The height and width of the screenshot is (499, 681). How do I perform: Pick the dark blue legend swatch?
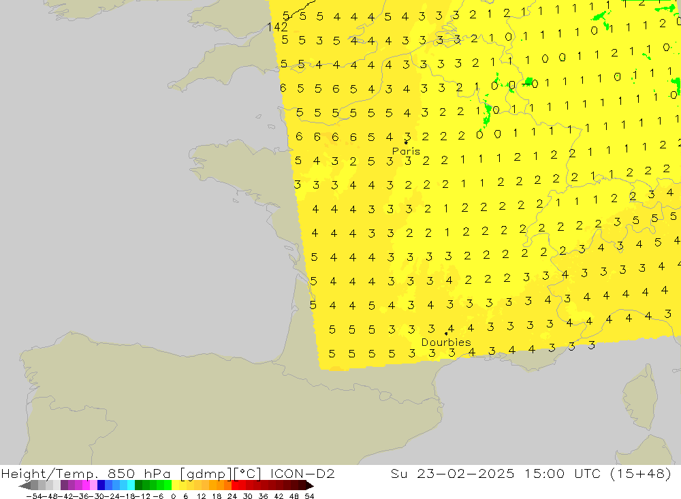(101, 485)
